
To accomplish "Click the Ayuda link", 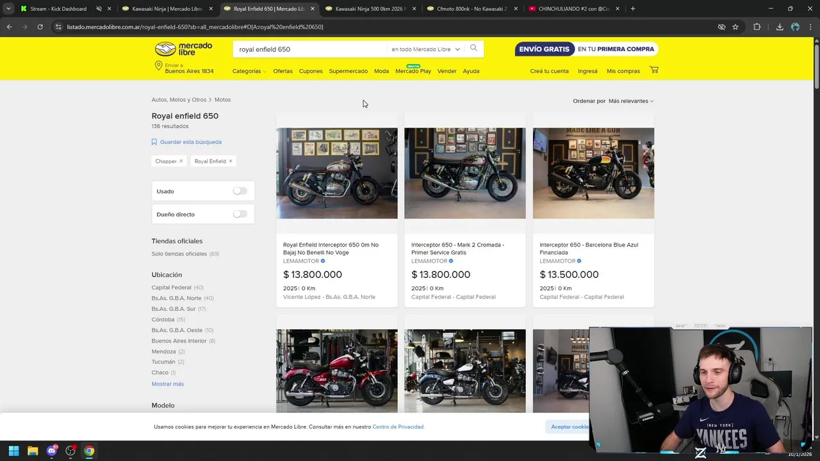I will coord(471,71).
